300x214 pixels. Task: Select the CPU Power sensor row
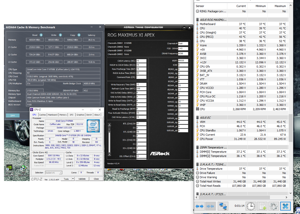pyautogui.click(x=241, y=139)
